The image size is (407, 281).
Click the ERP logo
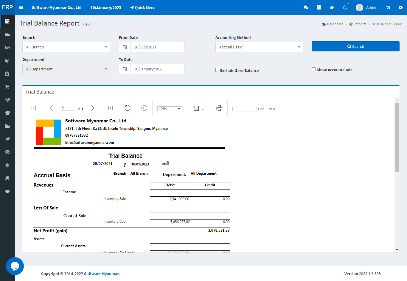click(x=7, y=7)
